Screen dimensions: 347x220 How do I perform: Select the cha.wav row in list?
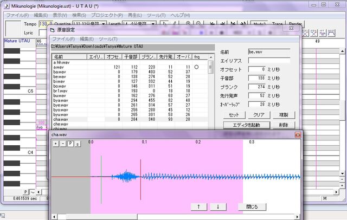pos(130,119)
